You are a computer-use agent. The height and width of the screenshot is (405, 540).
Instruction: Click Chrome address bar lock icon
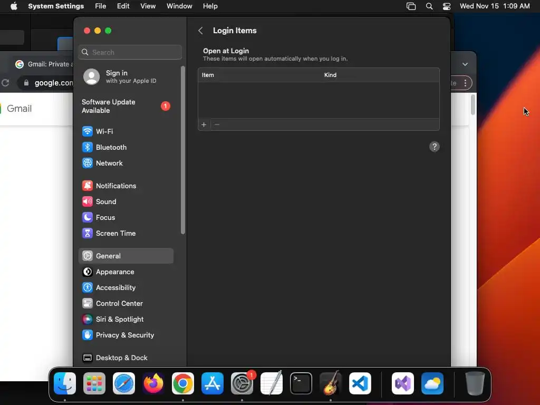point(26,83)
